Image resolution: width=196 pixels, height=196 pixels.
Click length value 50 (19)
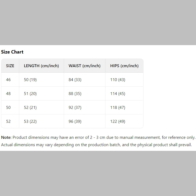tap(30, 80)
